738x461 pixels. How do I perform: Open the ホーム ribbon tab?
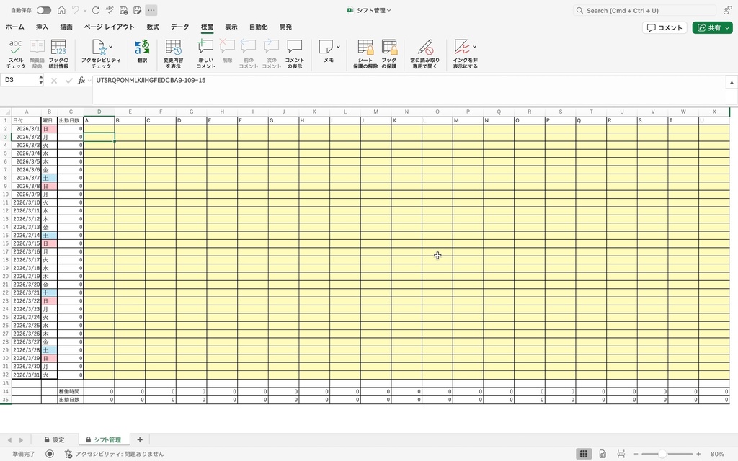pyautogui.click(x=15, y=27)
